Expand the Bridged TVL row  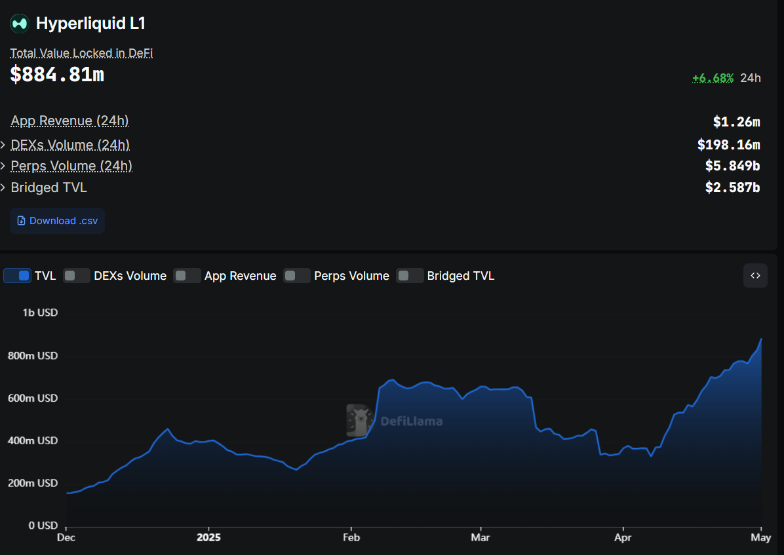click(x=3, y=187)
